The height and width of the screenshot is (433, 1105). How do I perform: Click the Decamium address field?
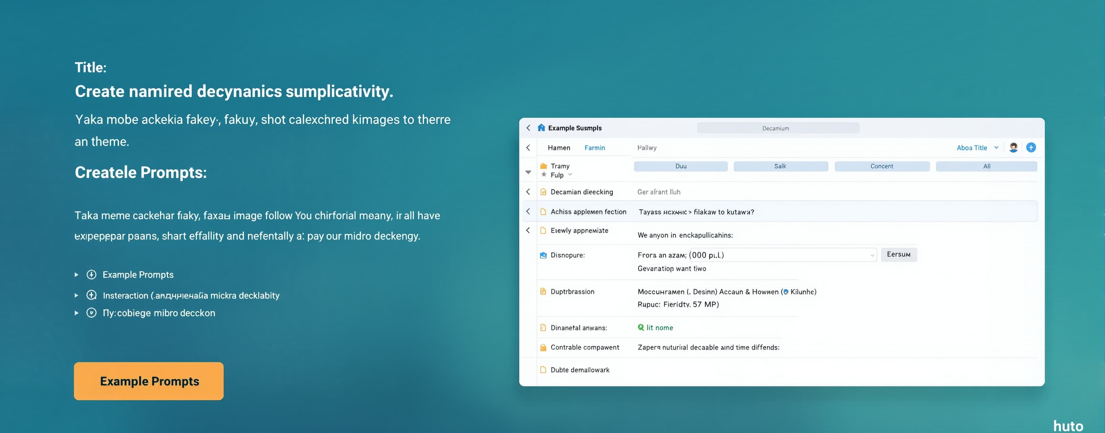pyautogui.click(x=778, y=128)
